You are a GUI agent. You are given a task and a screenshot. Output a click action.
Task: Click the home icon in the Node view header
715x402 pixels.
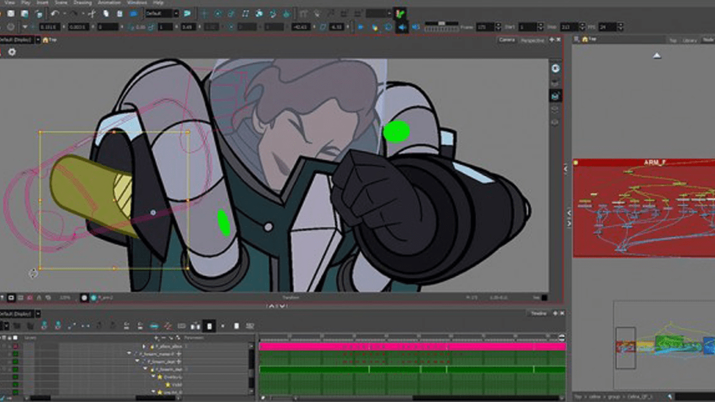tap(585, 39)
